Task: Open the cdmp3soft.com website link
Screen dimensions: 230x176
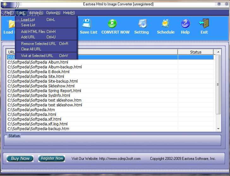Action: [x=120, y=159]
